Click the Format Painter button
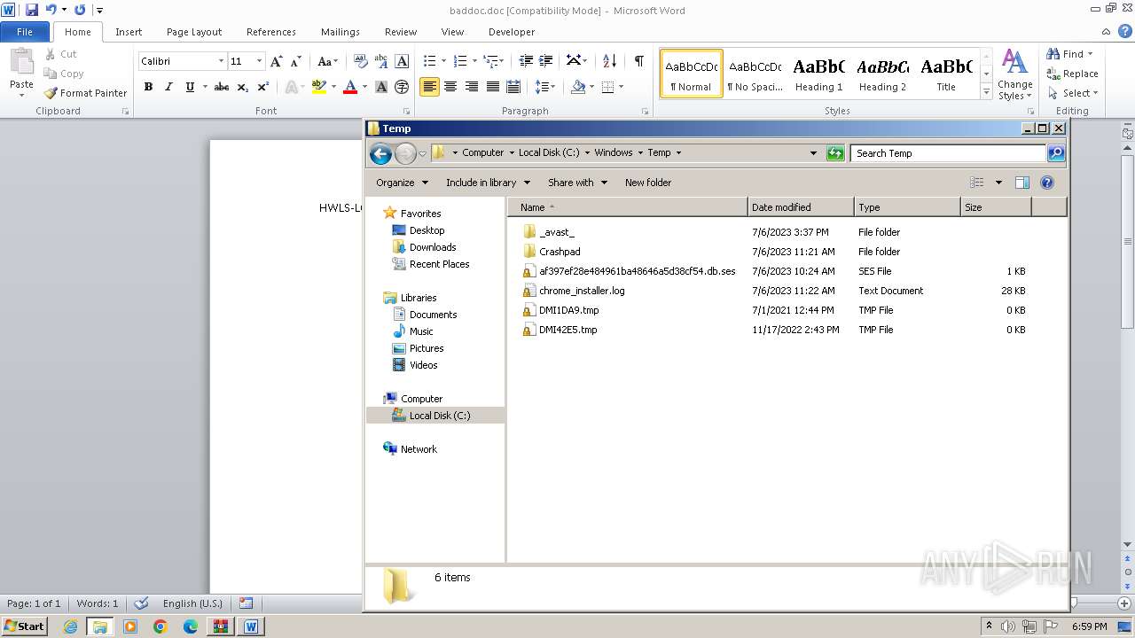The image size is (1135, 638). [x=85, y=93]
